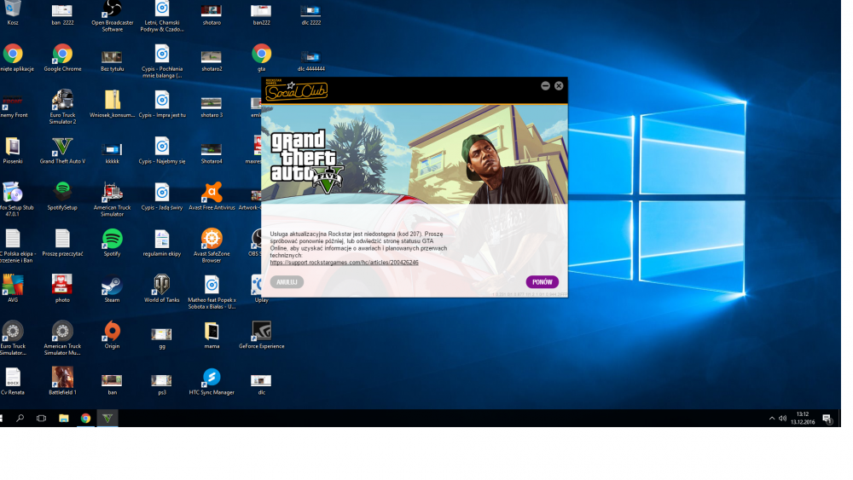
Task: Switch to Chrome in the taskbar
Action: coord(85,418)
